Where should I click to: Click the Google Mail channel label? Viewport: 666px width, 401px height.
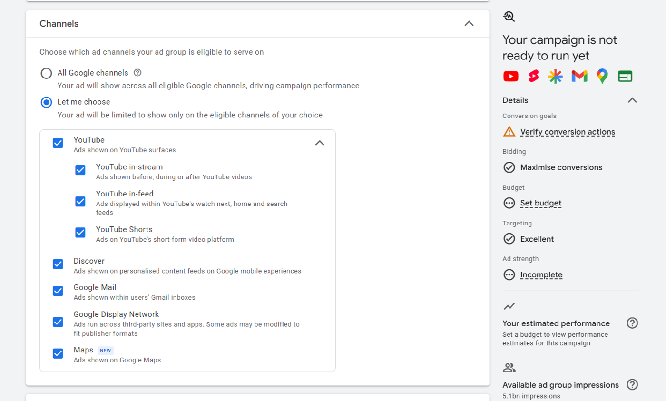pos(95,288)
